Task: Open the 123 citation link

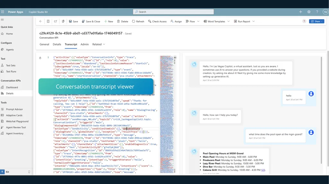Action: (x=263, y=170)
